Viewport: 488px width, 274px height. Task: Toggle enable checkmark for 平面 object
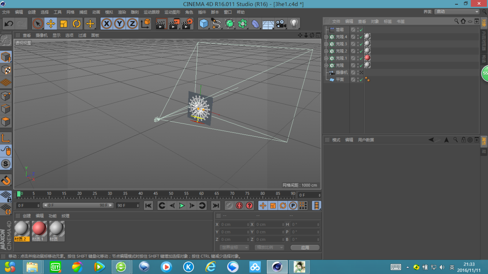361,80
